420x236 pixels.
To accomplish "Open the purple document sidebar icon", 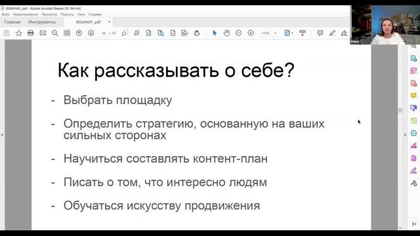I will coord(413,158).
